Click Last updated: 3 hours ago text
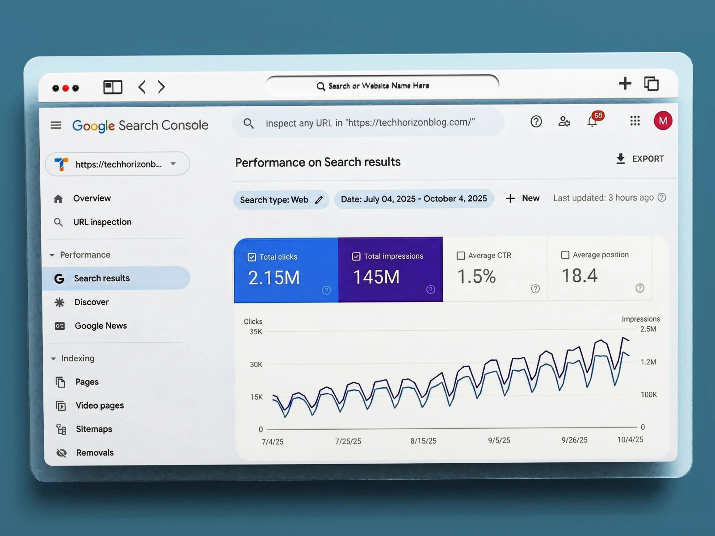The height and width of the screenshot is (536, 715). (x=603, y=198)
